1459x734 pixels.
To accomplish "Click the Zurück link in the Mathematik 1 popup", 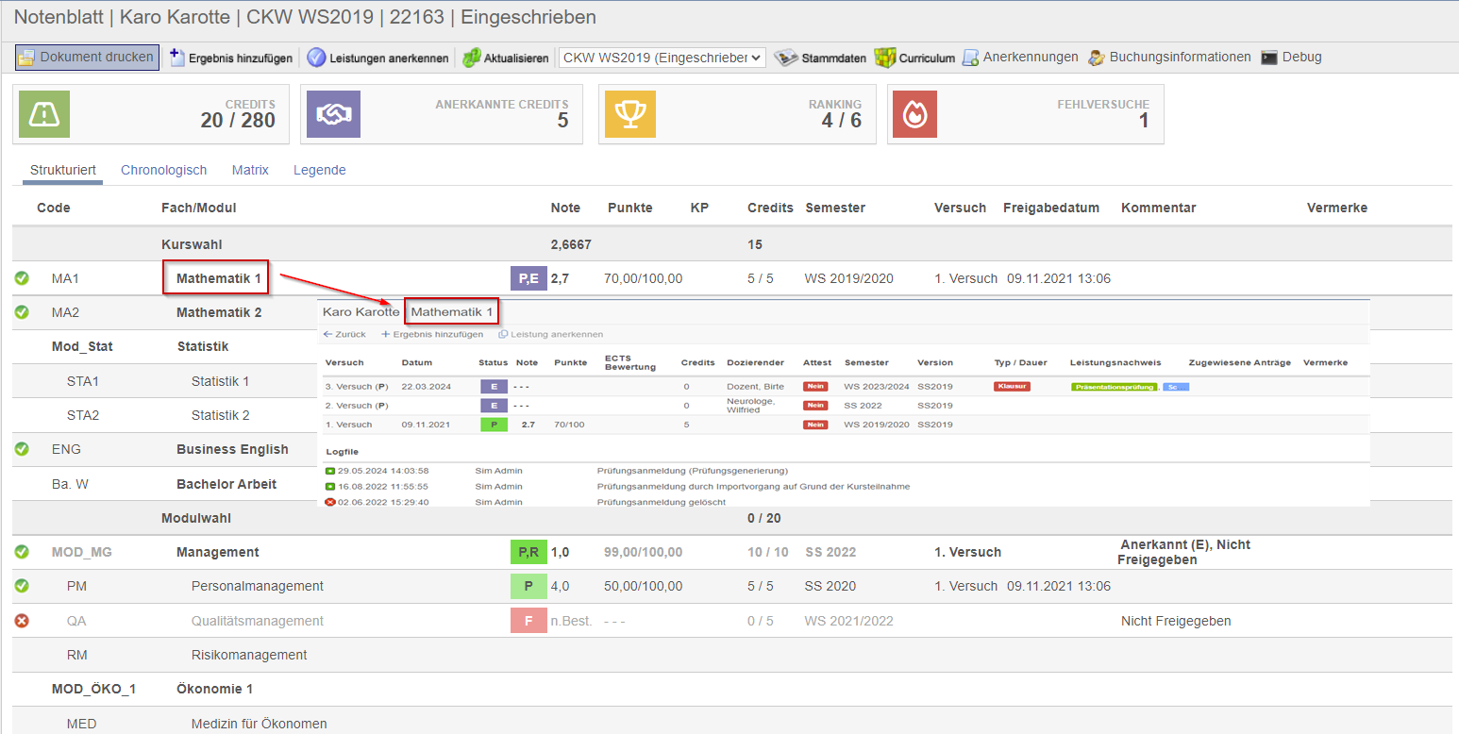I will [x=344, y=334].
